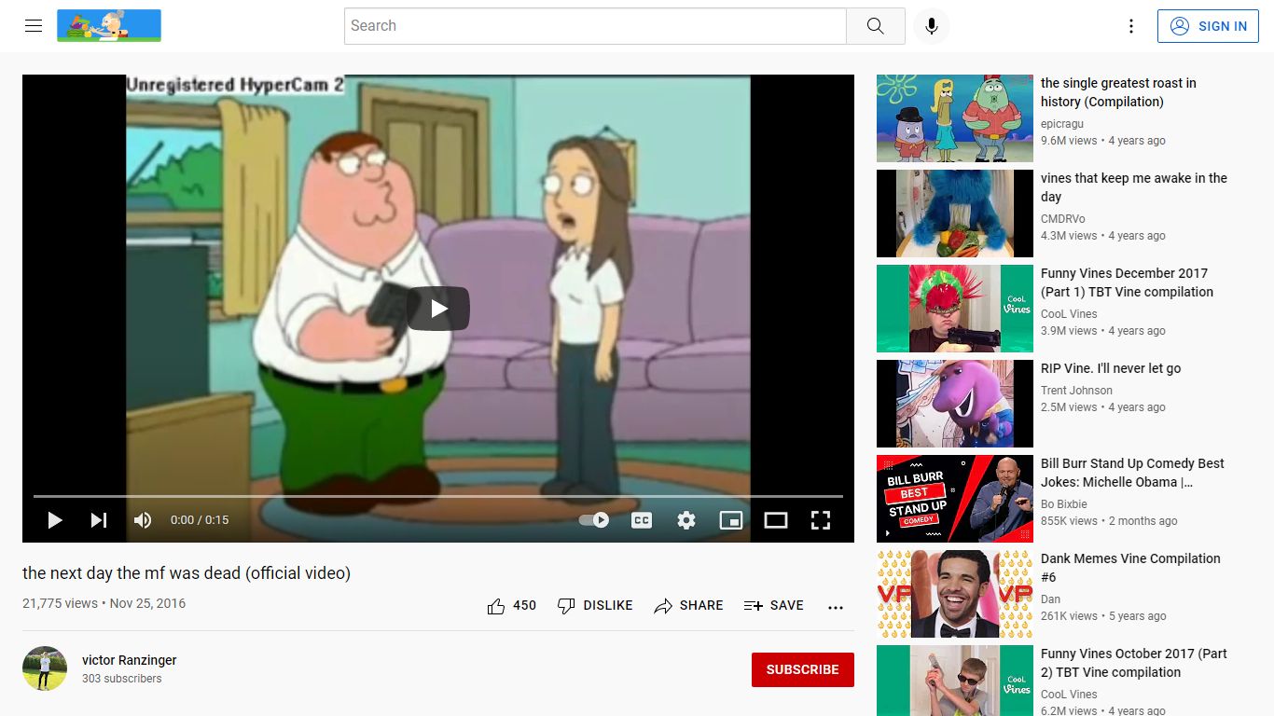Open more actions ellipsis below video
Viewport: 1274px width, 716px height.
pyautogui.click(x=836, y=607)
